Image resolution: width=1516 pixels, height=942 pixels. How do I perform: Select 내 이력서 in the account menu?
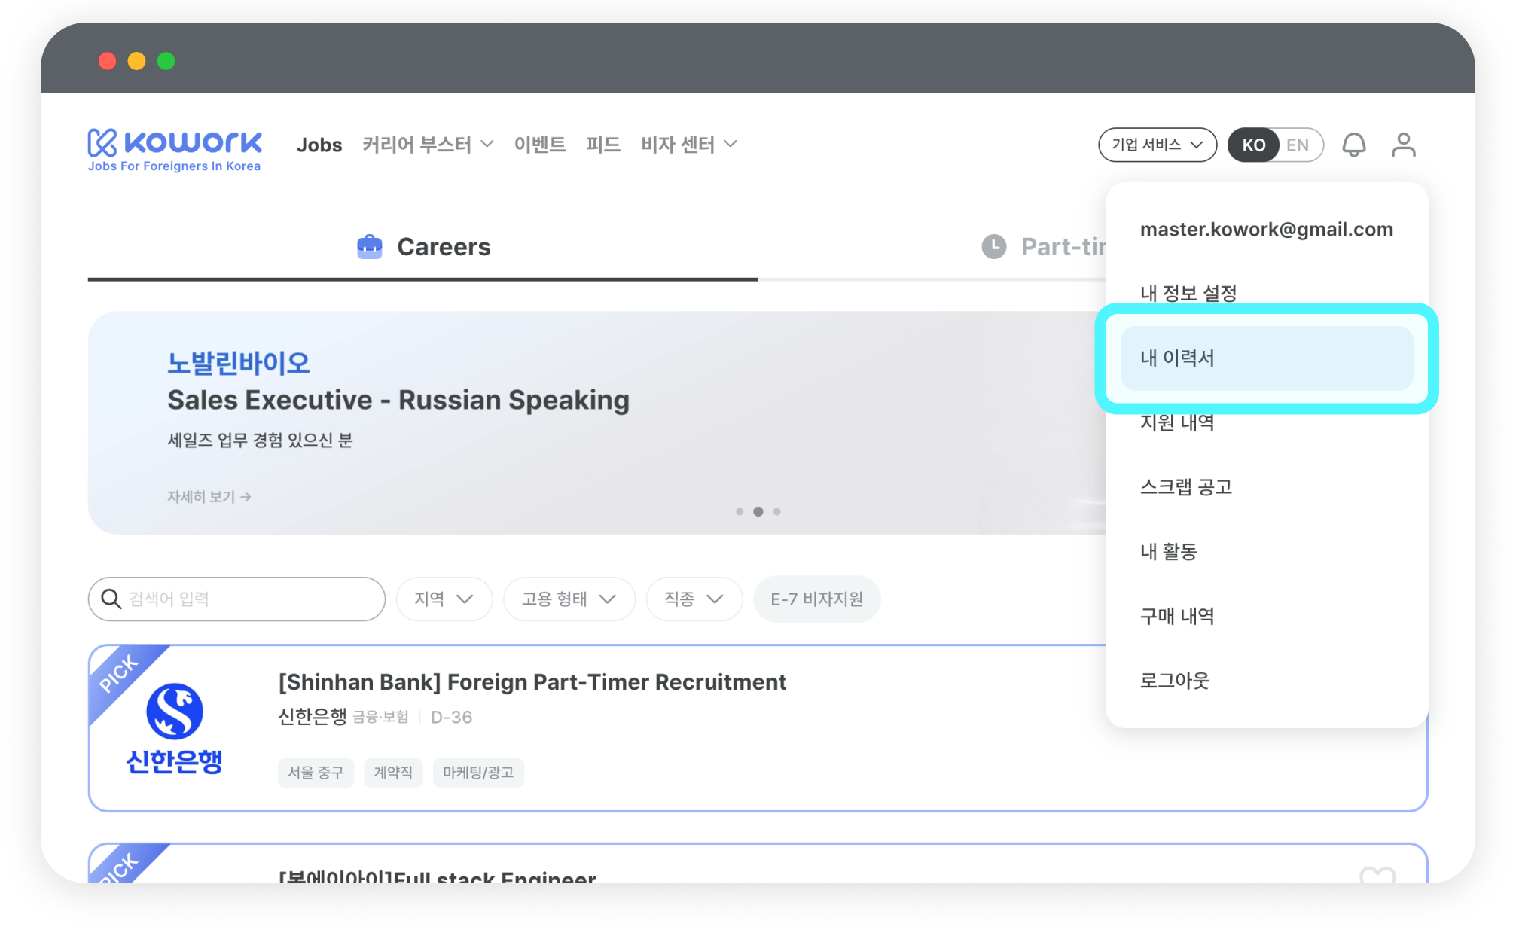click(1267, 358)
